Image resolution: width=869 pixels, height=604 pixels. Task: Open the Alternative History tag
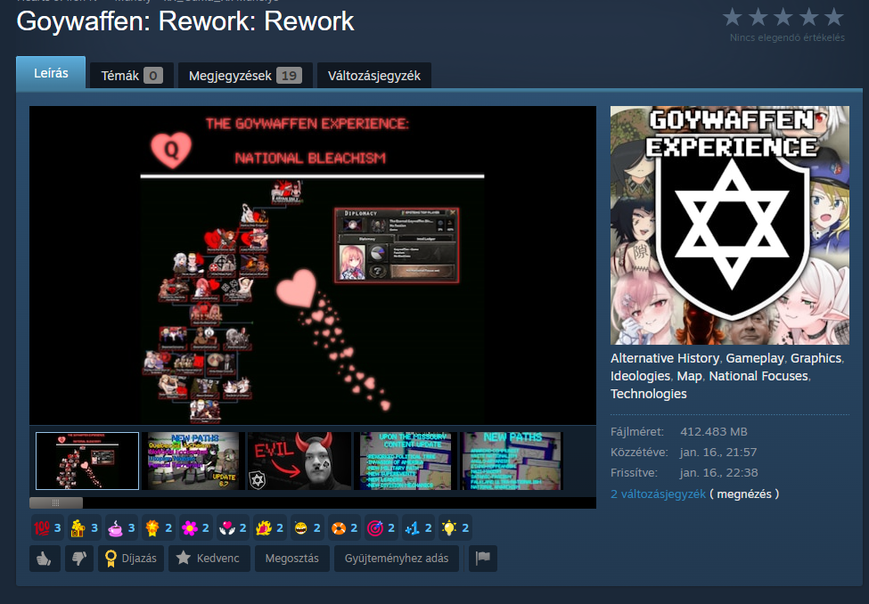coord(665,358)
